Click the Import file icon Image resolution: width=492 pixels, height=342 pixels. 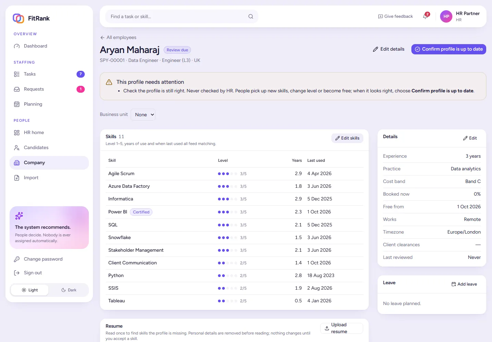coord(17,178)
